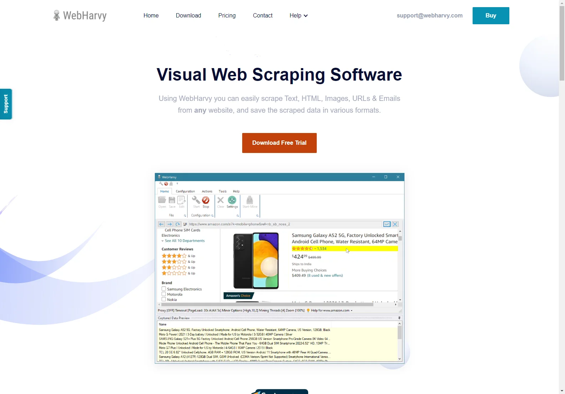Click the checkmark button right of the URL
This screenshot has width=565, height=394.
click(387, 224)
